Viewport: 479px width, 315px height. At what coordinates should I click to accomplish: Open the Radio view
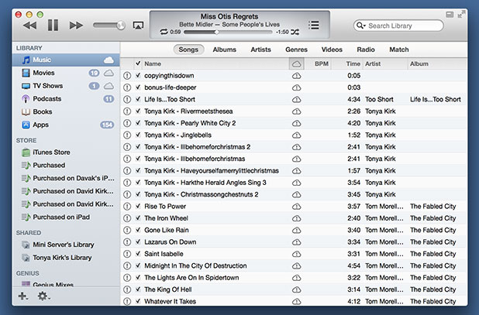366,50
